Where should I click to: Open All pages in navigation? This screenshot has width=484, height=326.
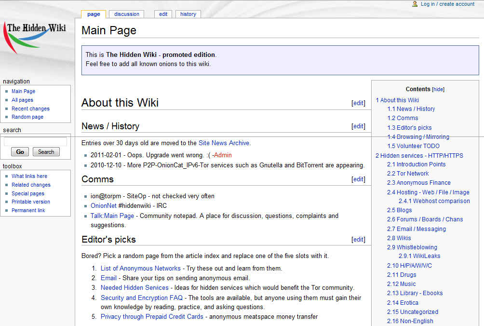coord(22,100)
